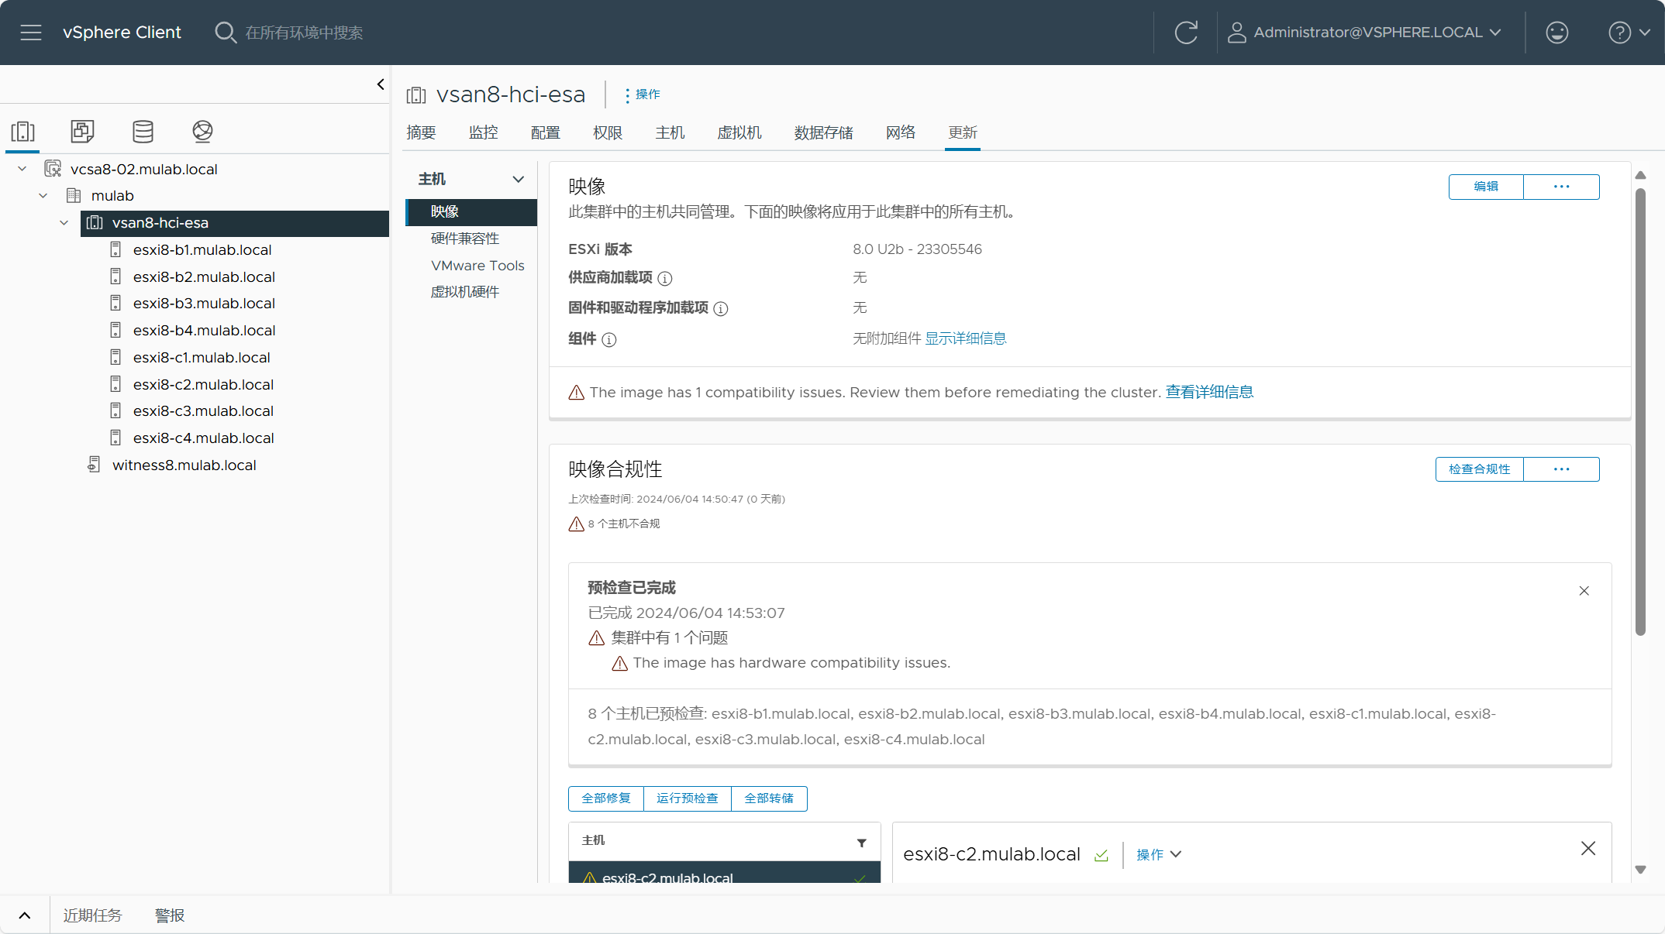Click the scroll down arrow of content pane

pyautogui.click(x=1640, y=870)
